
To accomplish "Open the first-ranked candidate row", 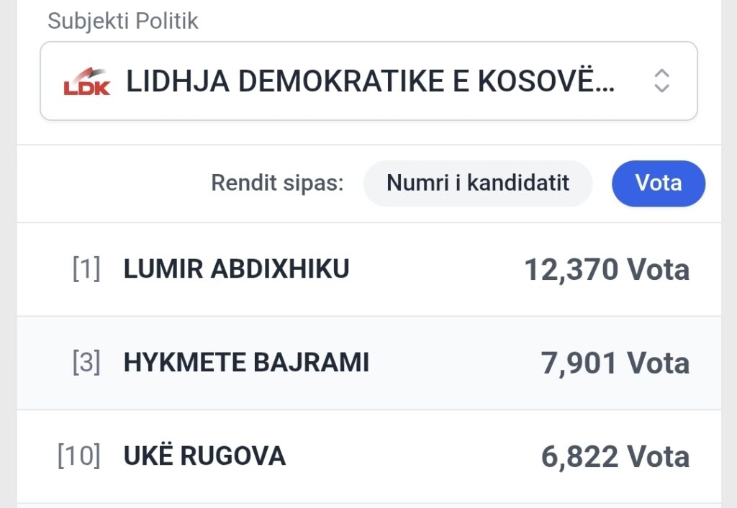I will [x=432, y=270].
